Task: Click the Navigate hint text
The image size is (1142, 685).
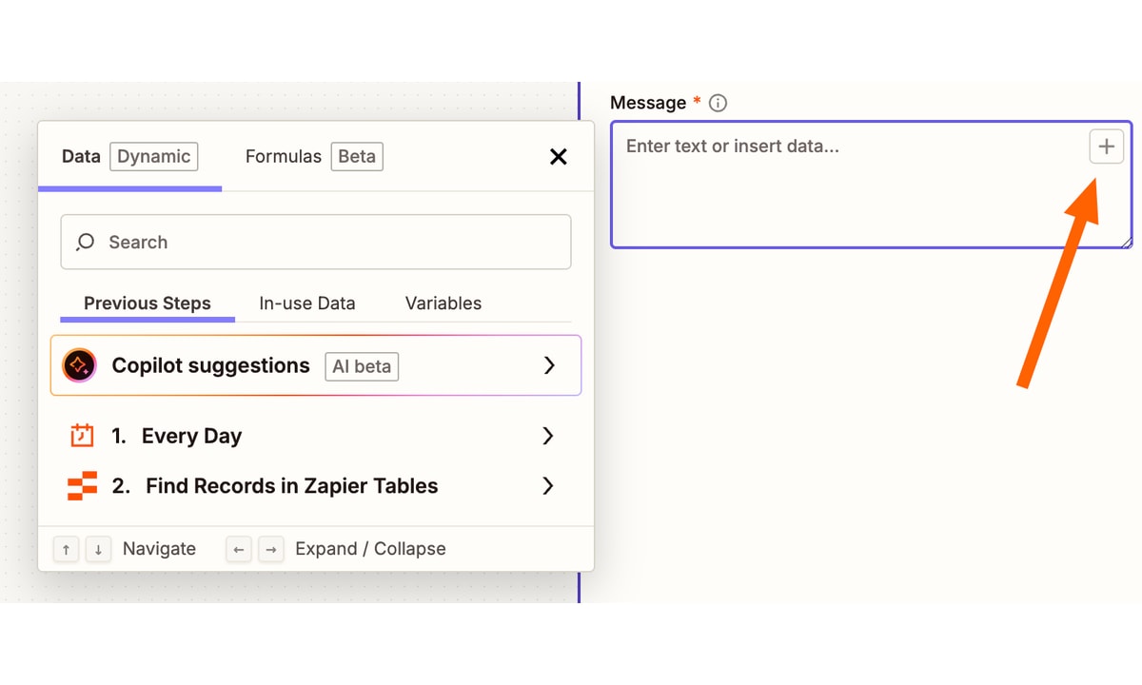Action: (x=159, y=549)
